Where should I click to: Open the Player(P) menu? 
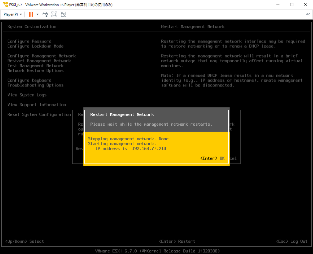[13, 14]
